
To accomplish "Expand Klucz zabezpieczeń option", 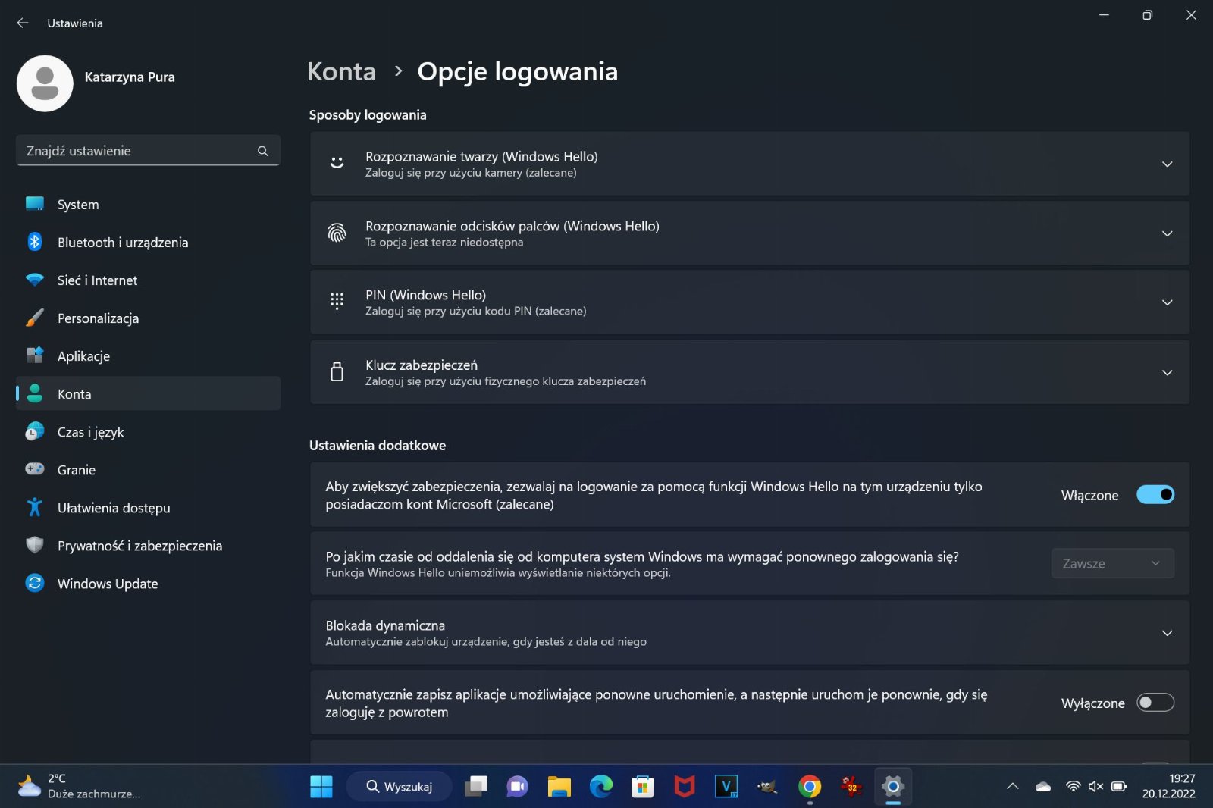I will pyautogui.click(x=1167, y=372).
